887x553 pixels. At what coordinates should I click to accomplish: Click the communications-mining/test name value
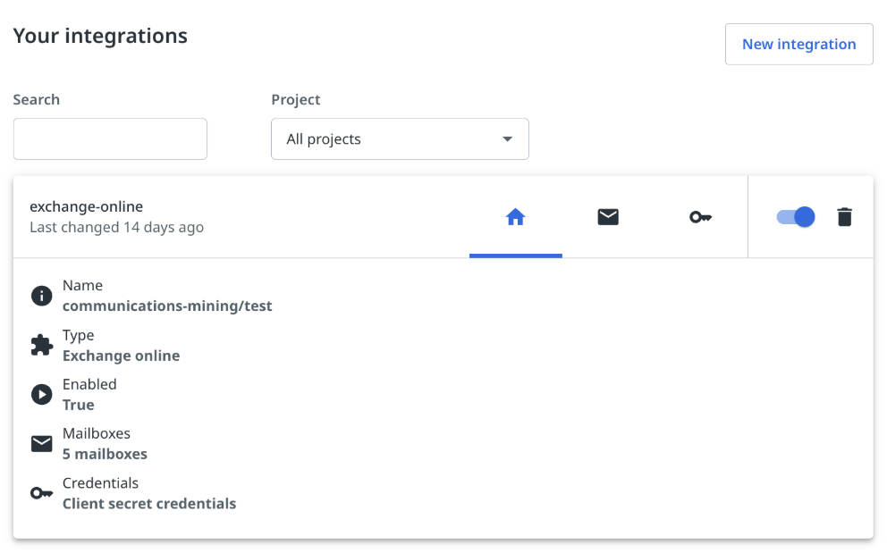[x=167, y=306]
